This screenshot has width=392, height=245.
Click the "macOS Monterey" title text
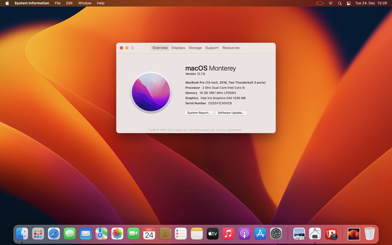click(x=211, y=68)
